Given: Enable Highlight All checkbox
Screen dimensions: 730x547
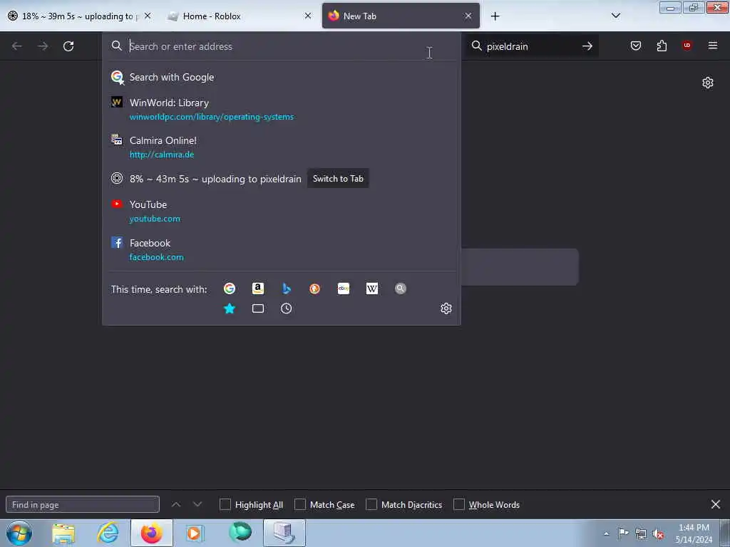Looking at the screenshot, I should 225,505.
